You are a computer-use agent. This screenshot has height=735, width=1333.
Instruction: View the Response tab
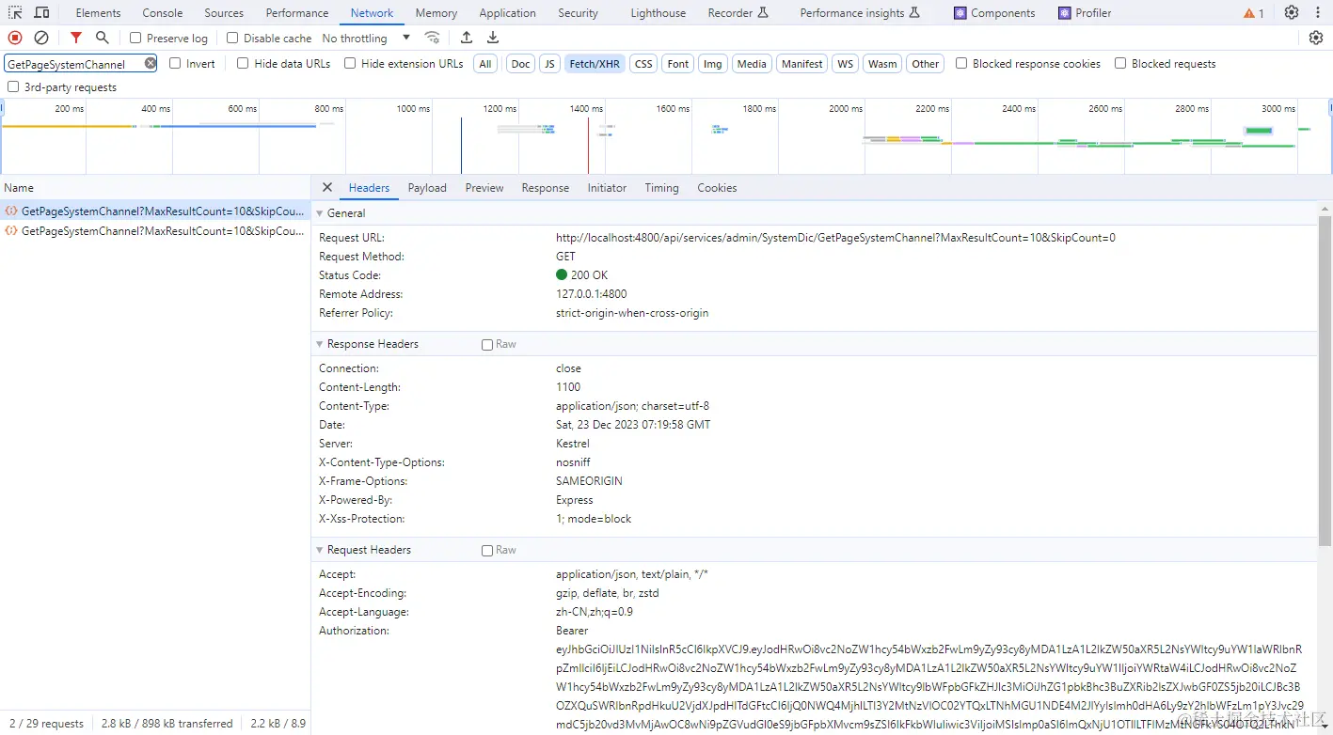[546, 188]
